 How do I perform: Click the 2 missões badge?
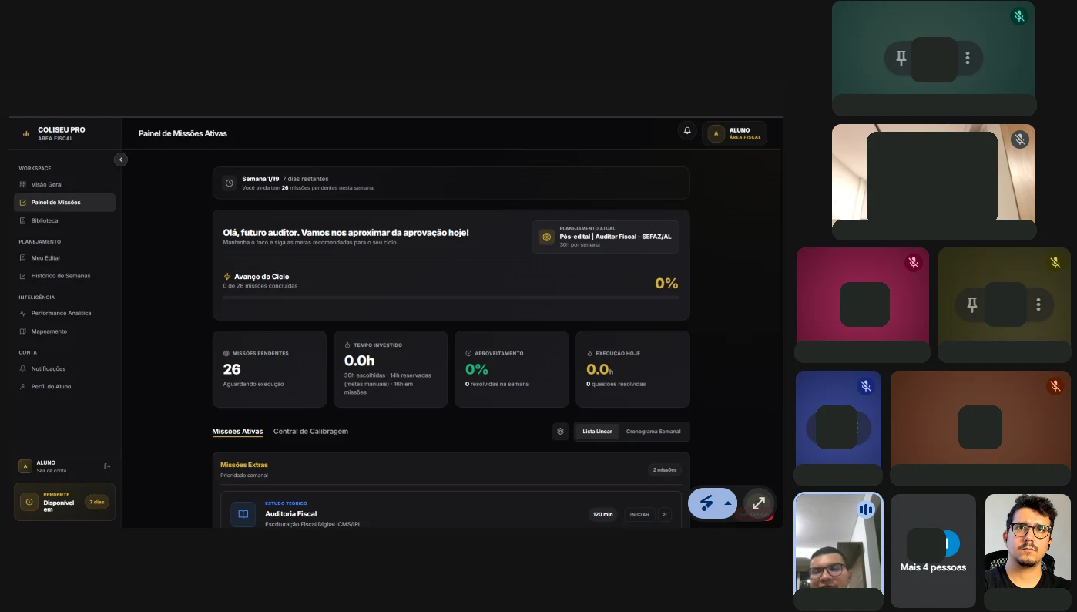point(664,469)
